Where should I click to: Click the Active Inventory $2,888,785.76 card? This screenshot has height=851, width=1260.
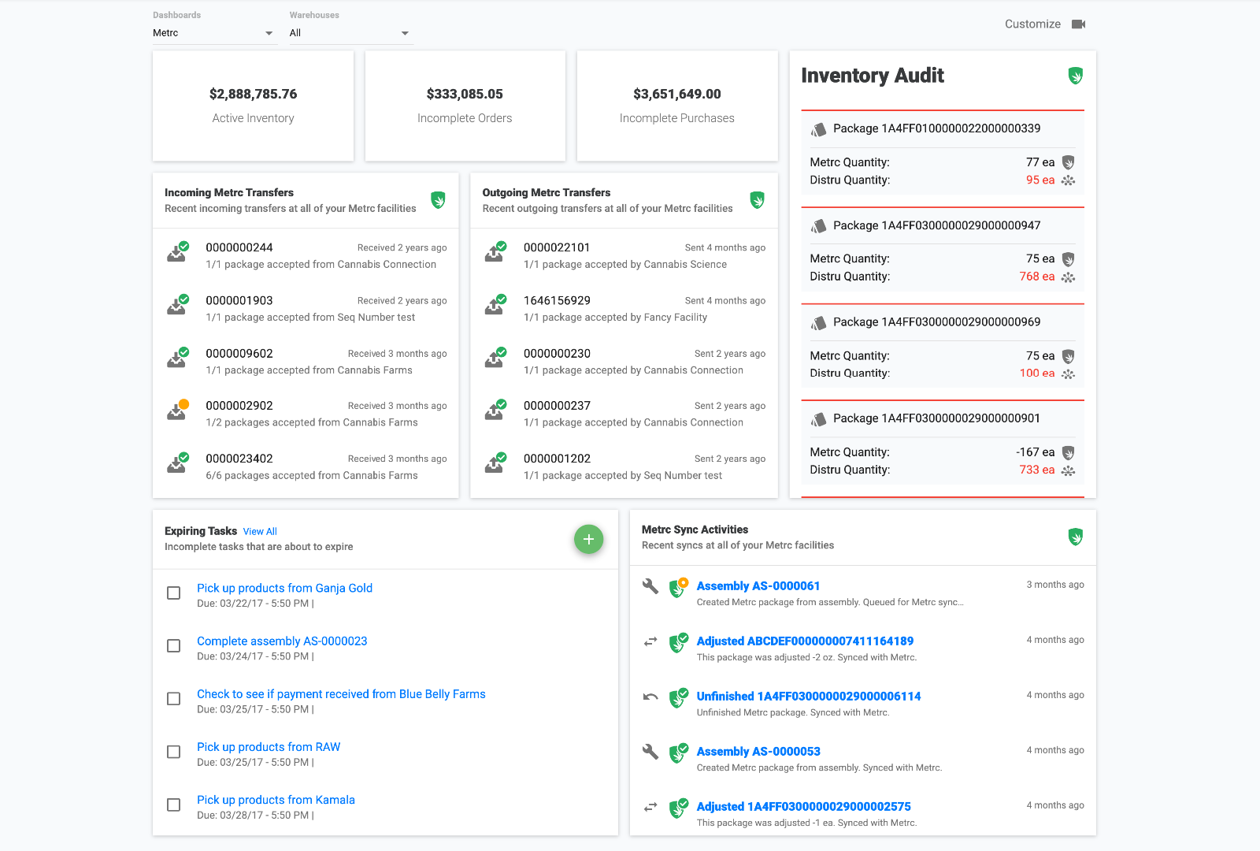coord(253,106)
